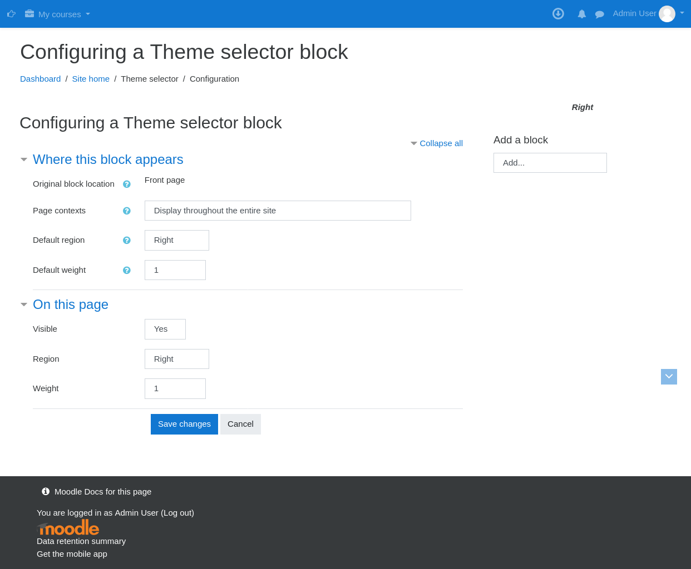Screen dimensions: 691x569
Task: Open the user menu dropdown arrow
Action: 682,13
